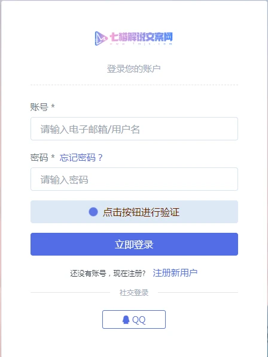Click the play-triangle logo icon
268x357 pixels.
tap(101, 38)
